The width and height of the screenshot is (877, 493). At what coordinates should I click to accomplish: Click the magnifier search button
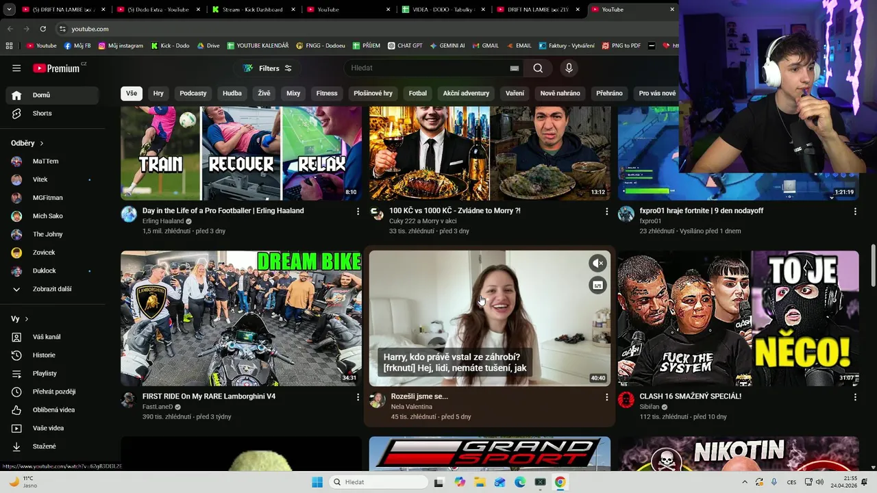point(538,68)
